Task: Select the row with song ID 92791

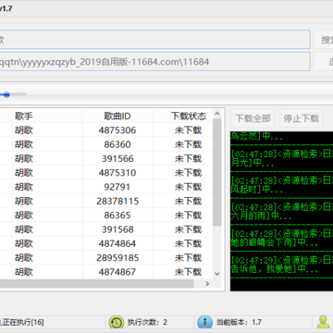Action: point(106,187)
